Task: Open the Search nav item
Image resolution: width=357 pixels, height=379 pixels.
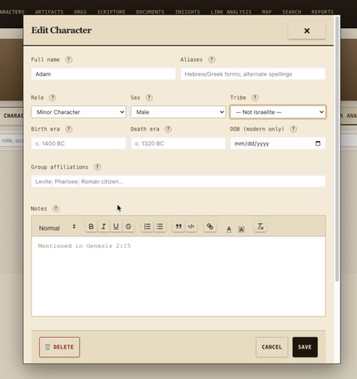Action: coord(292,12)
